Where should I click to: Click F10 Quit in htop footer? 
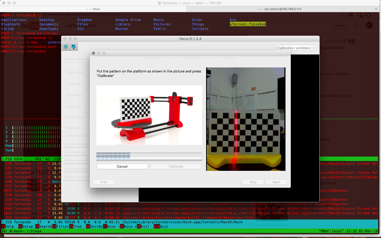(x=161, y=227)
